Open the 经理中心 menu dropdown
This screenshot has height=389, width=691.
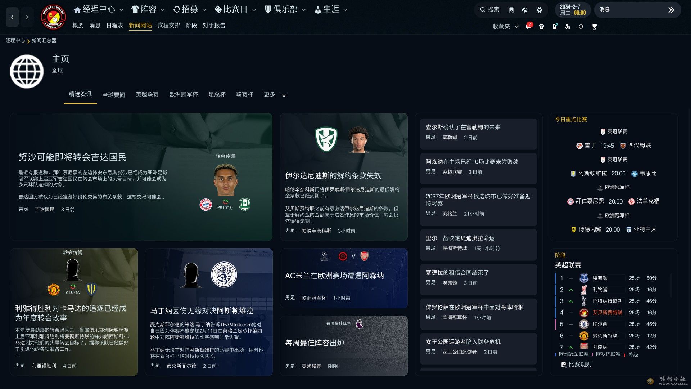[x=99, y=9]
